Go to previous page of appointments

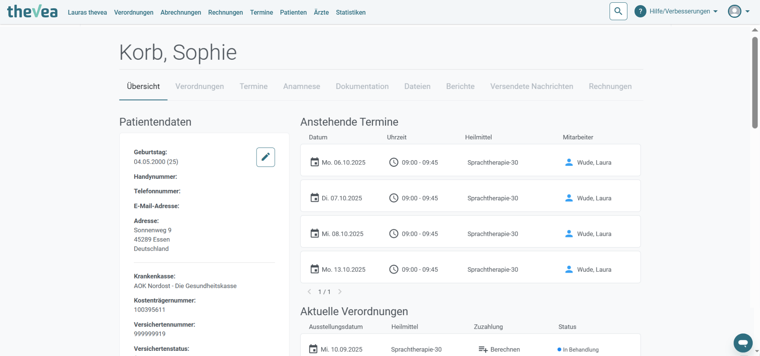(x=309, y=292)
